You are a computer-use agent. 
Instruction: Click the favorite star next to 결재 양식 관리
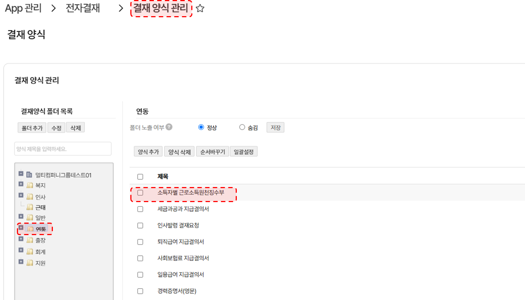tap(200, 9)
